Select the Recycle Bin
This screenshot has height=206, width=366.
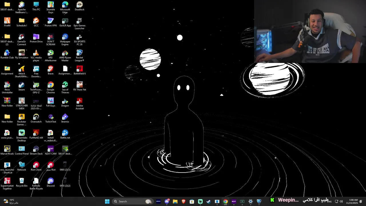tap(21, 182)
